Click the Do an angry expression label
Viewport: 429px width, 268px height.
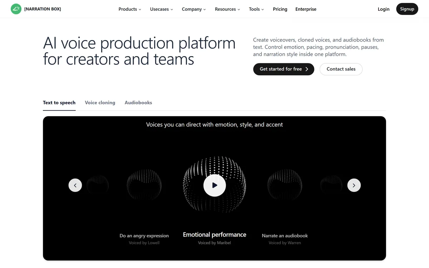[144, 236]
